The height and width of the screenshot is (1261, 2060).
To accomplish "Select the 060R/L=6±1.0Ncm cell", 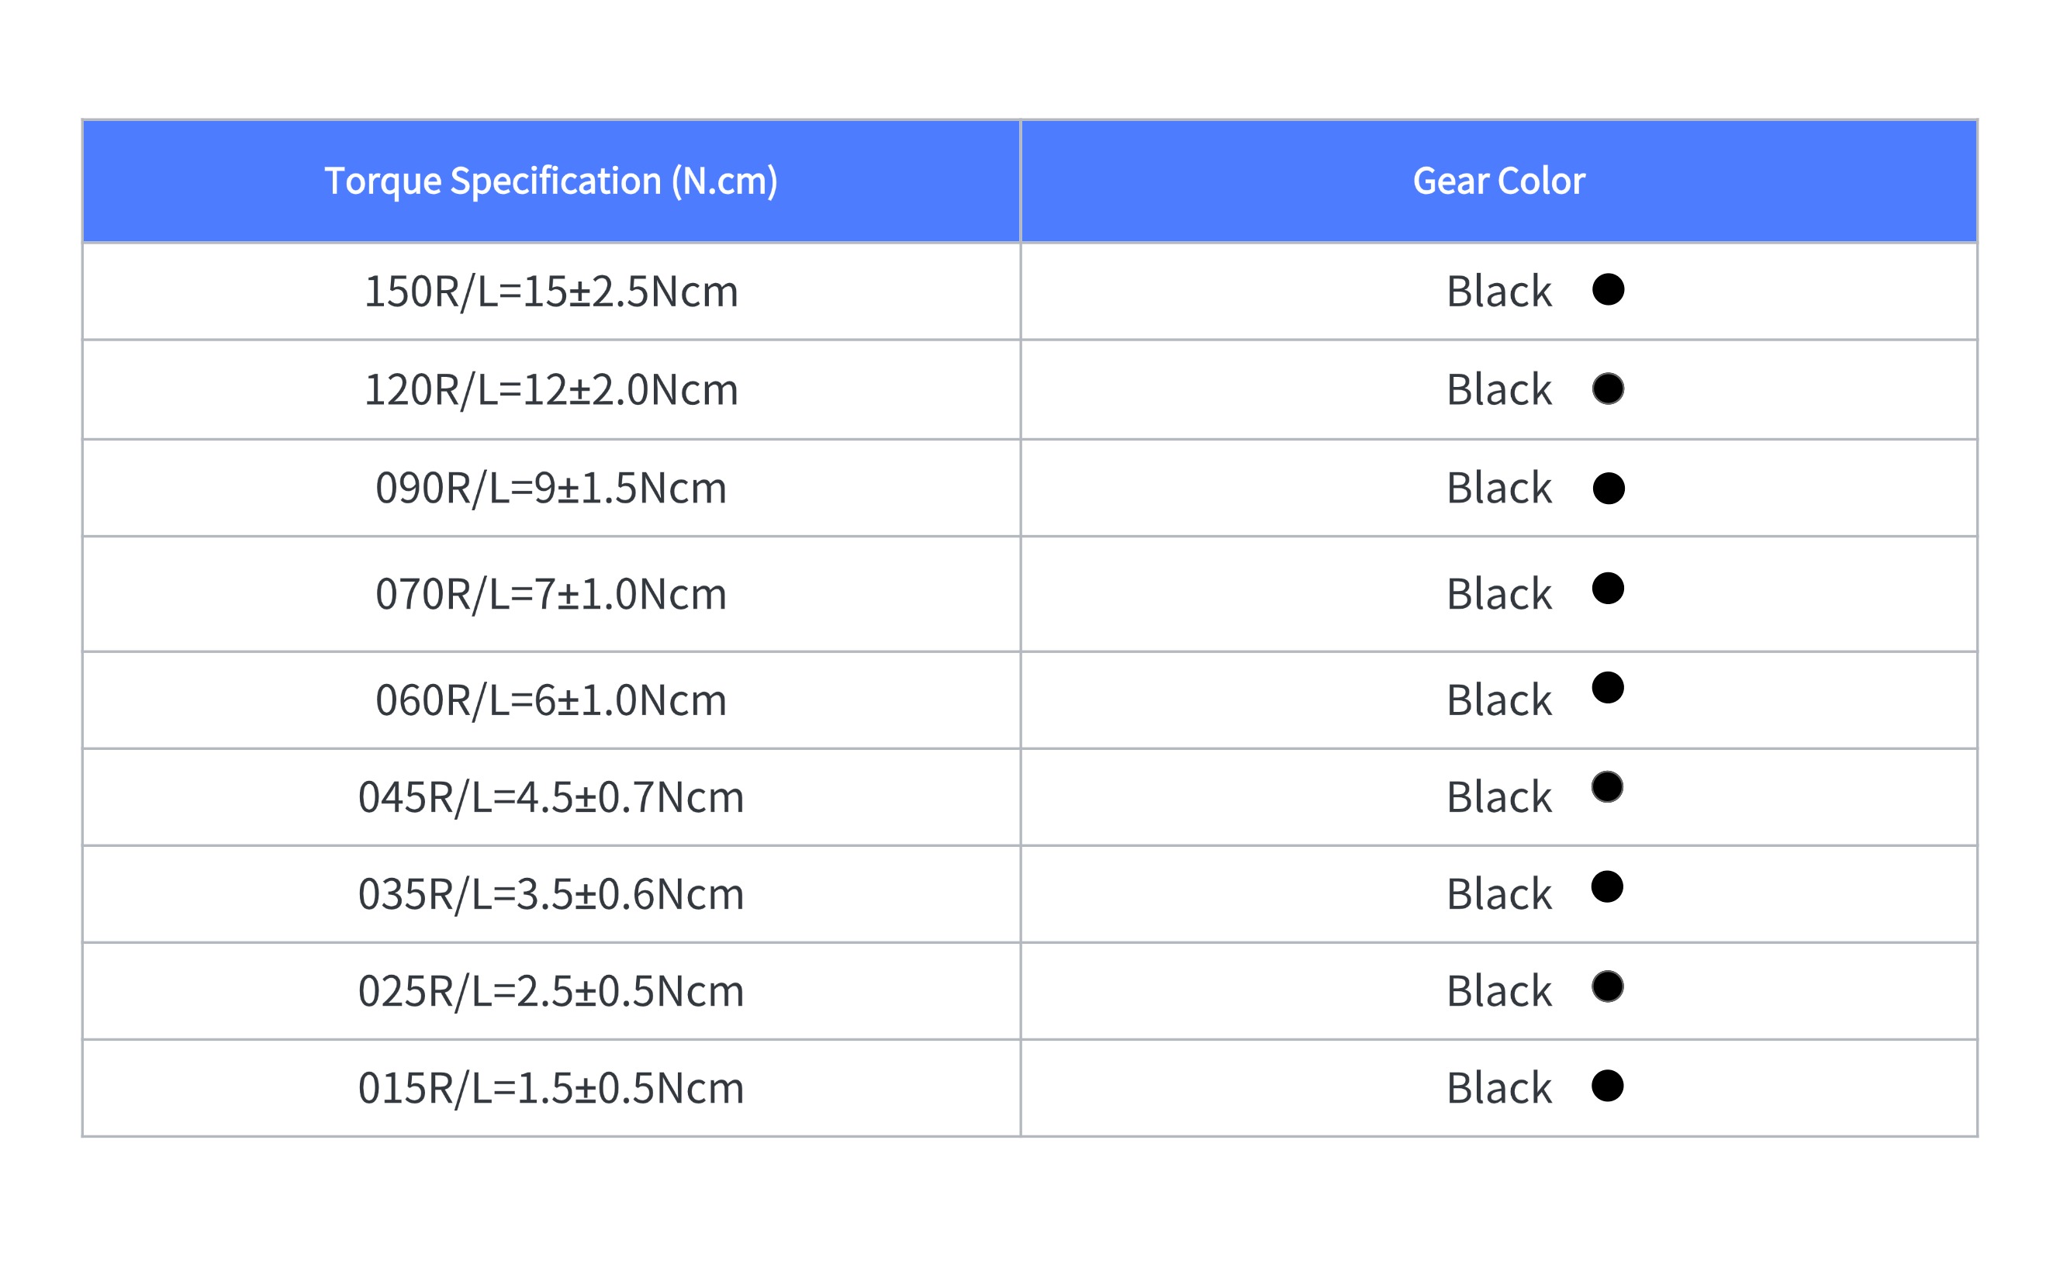I will click(551, 701).
